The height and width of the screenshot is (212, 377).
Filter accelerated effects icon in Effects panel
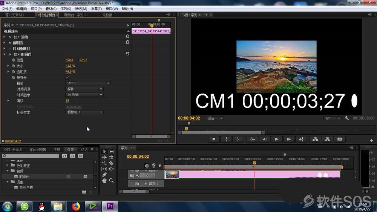pos(65,156)
